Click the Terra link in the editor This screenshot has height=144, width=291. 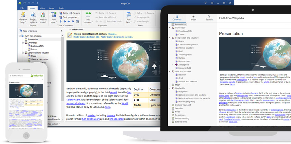coord(107,107)
